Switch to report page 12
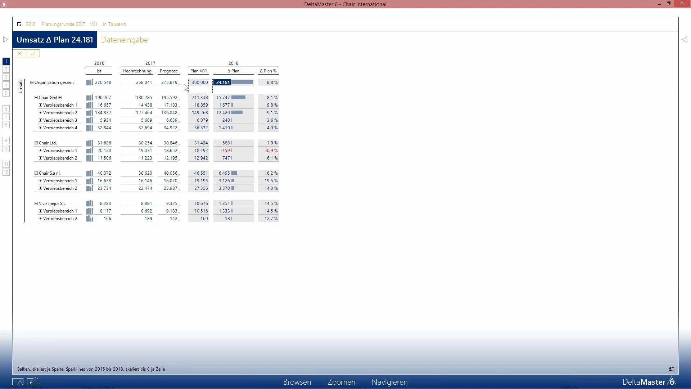The height and width of the screenshot is (389, 691). click(x=6, y=172)
